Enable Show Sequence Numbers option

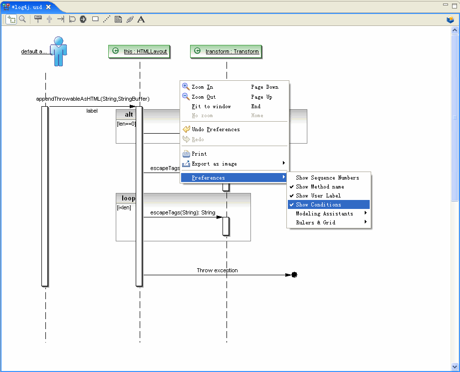click(327, 178)
